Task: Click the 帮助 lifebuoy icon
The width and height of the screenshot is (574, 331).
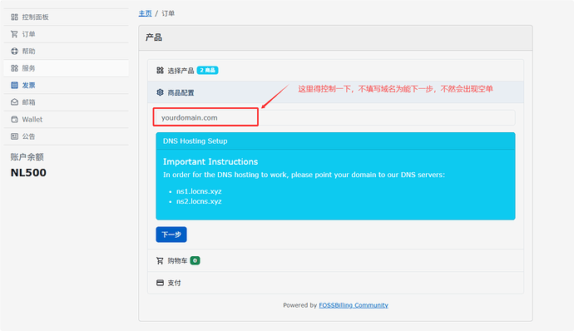Action: point(14,52)
